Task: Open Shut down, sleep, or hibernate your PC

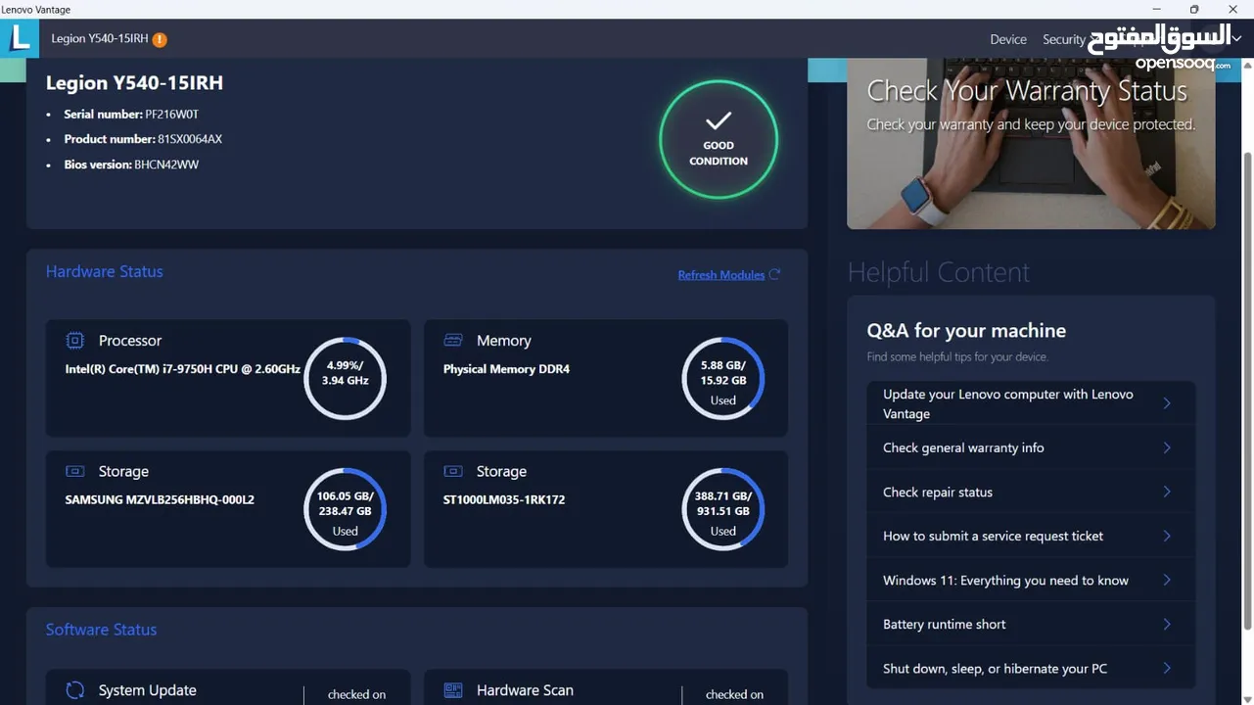Action: coord(1031,668)
